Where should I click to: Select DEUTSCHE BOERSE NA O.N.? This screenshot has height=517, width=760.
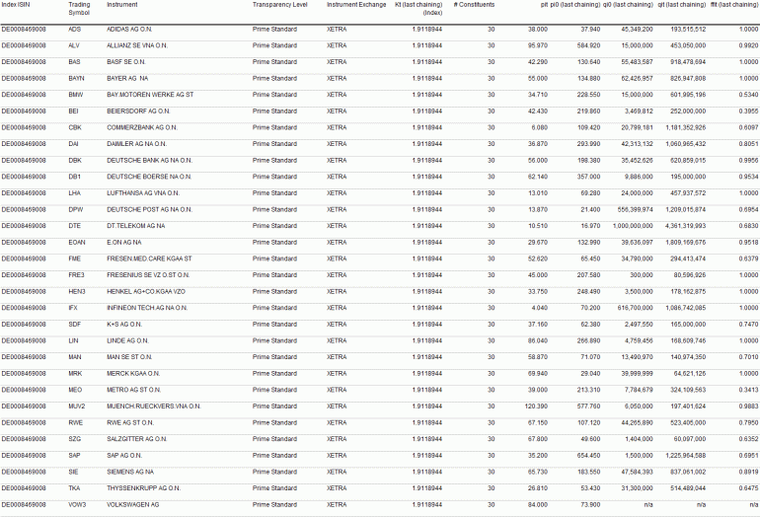point(149,177)
